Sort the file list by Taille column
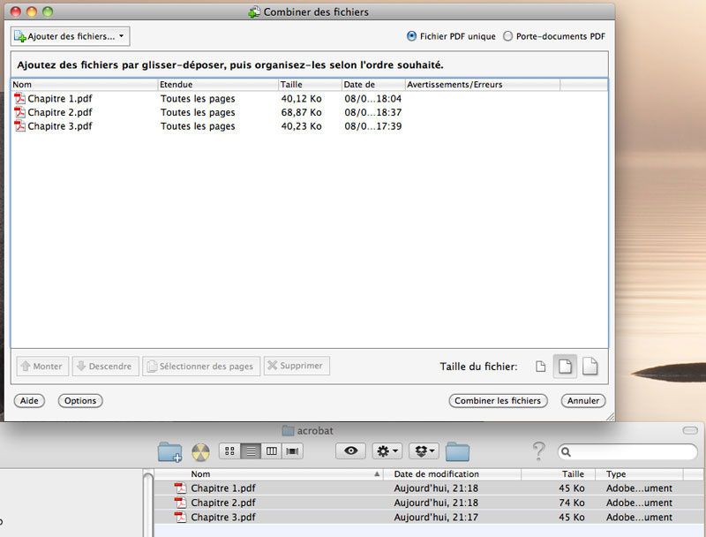The image size is (706, 537). (309, 85)
